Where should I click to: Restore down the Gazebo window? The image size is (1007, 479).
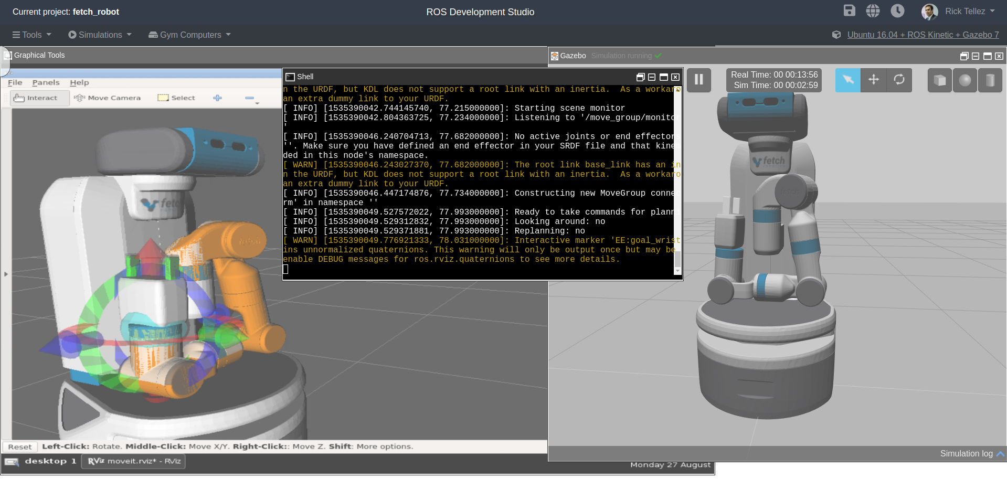[x=964, y=56]
